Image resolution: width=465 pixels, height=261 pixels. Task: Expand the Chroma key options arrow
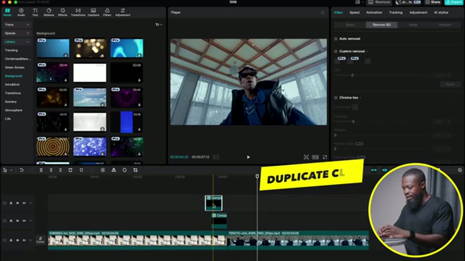[360, 98]
